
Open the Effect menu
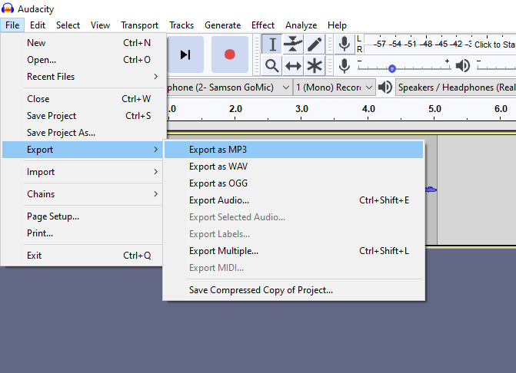262,25
